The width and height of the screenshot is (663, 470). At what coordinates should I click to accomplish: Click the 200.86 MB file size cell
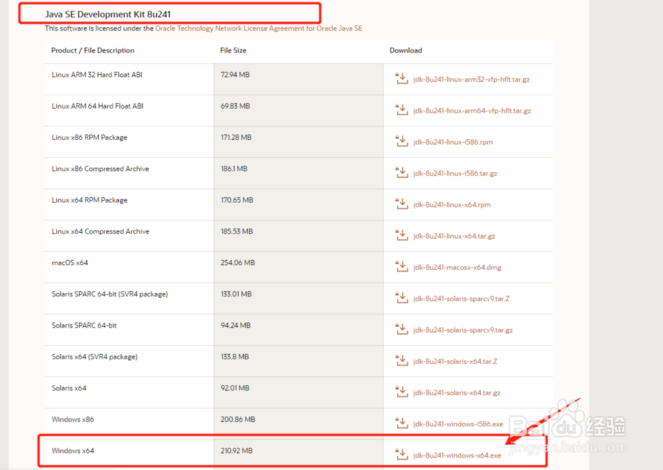[298, 423]
